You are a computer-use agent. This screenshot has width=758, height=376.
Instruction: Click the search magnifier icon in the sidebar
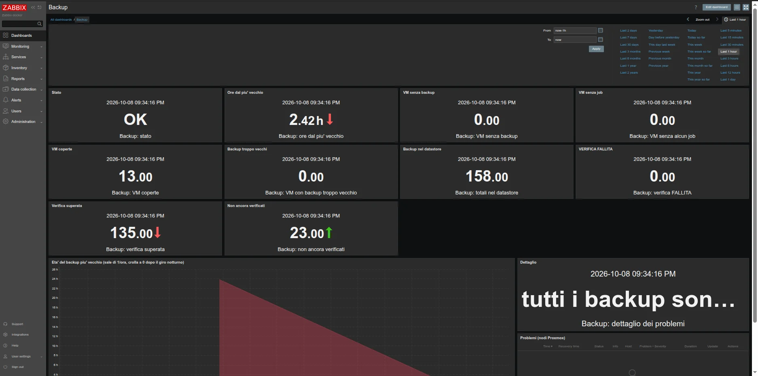pos(39,24)
